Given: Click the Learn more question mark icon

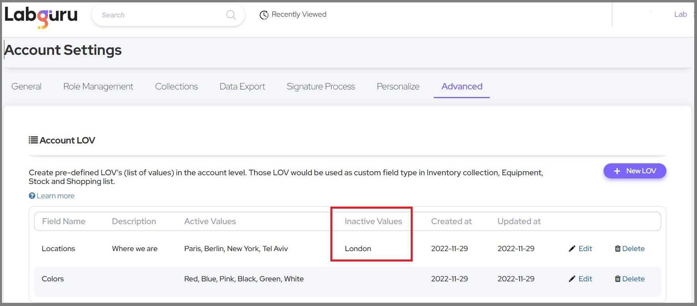Looking at the screenshot, I should pos(32,196).
